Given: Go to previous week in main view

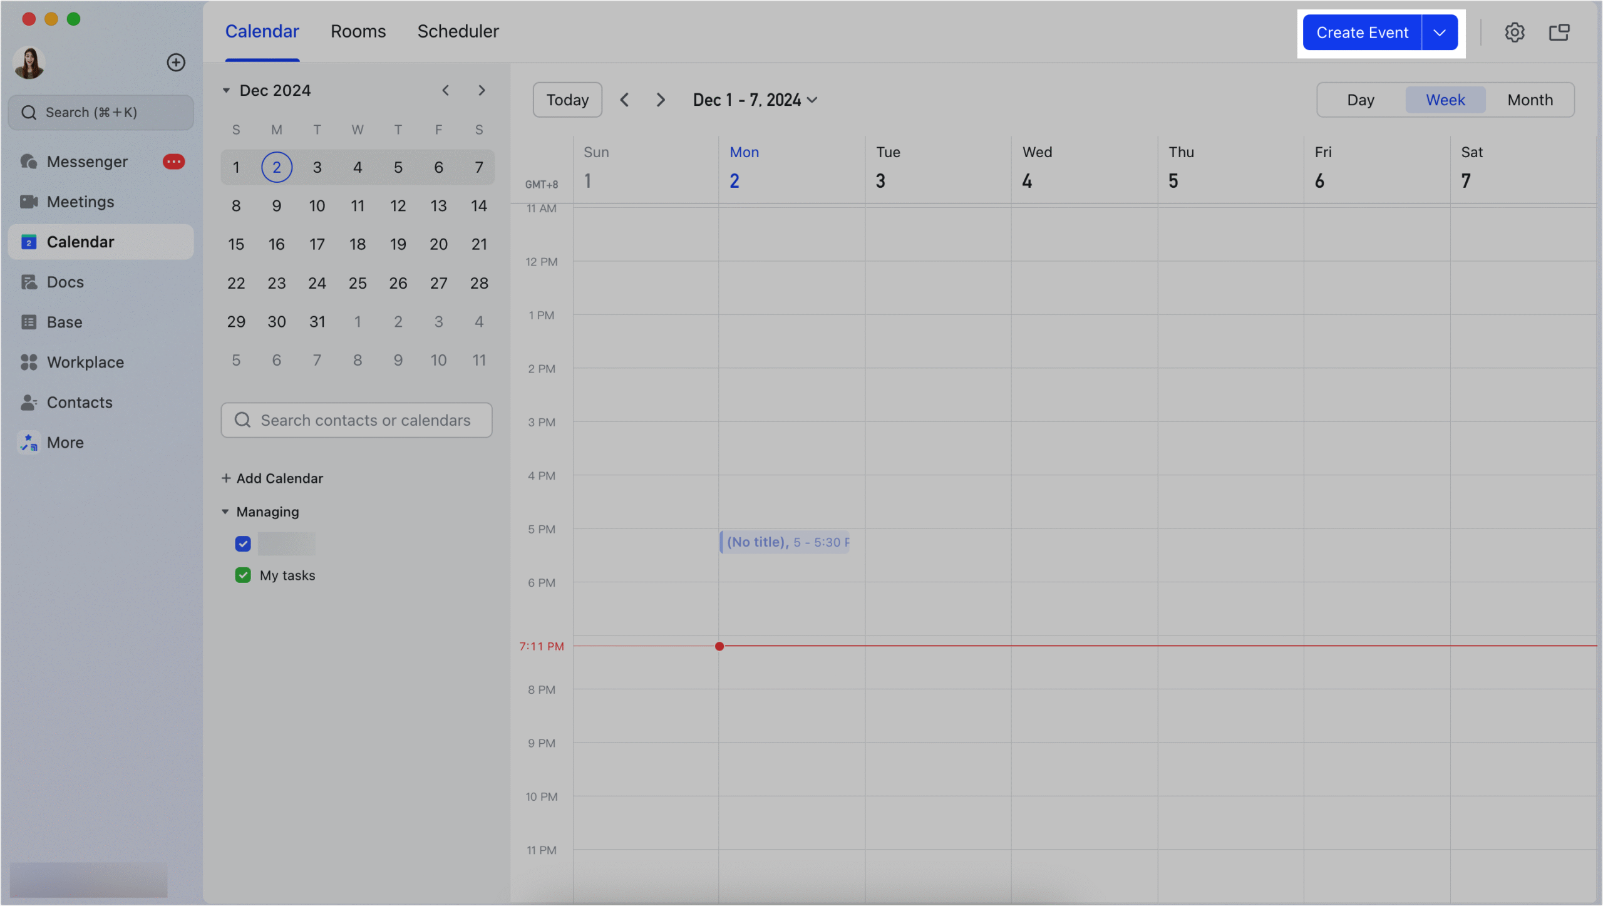Looking at the screenshot, I should [624, 100].
